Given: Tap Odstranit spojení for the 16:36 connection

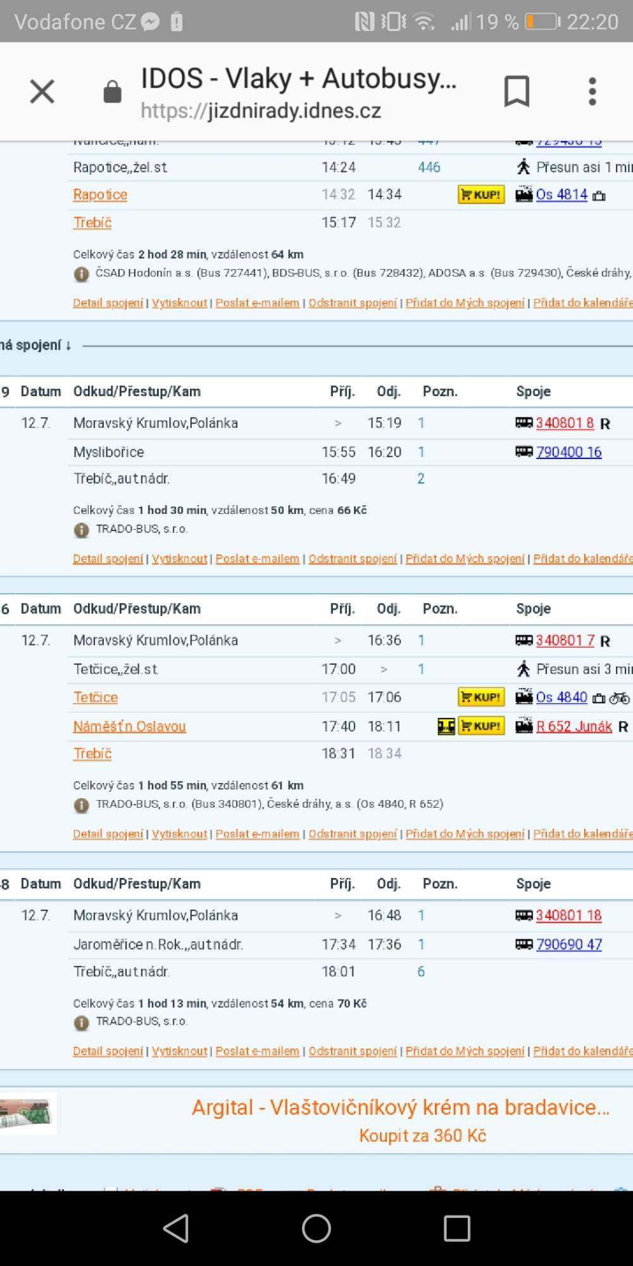Looking at the screenshot, I should [x=353, y=834].
